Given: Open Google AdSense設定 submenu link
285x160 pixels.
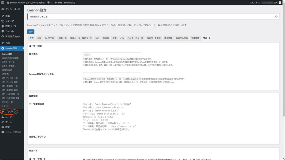Looking at the screenshot, I should (x=10, y=58).
